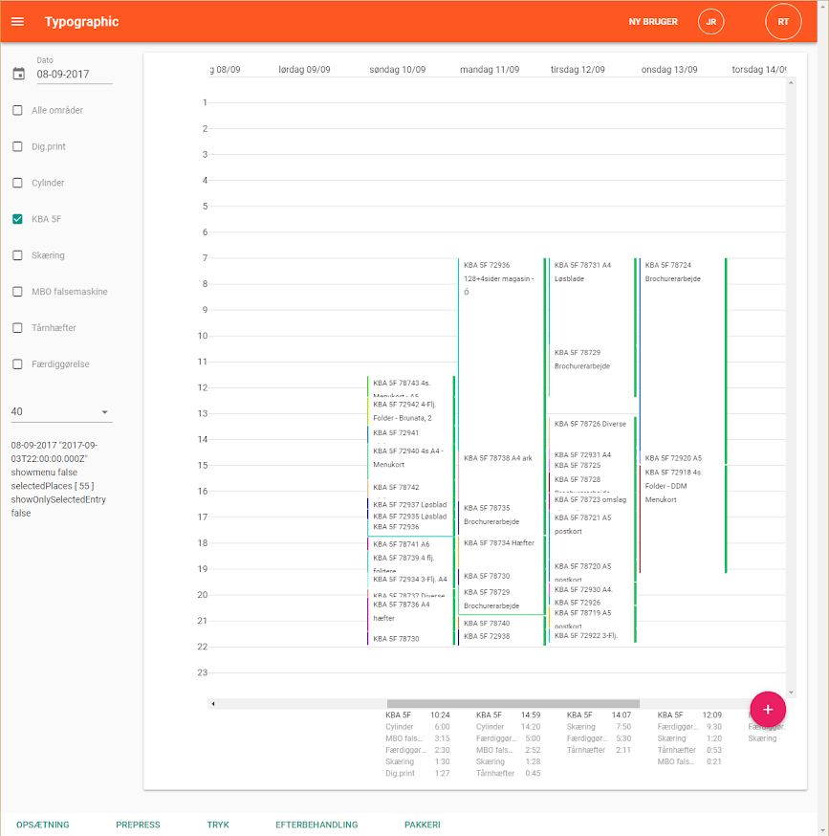829x836 pixels.
Task: Open the JR user avatar
Action: (710, 22)
